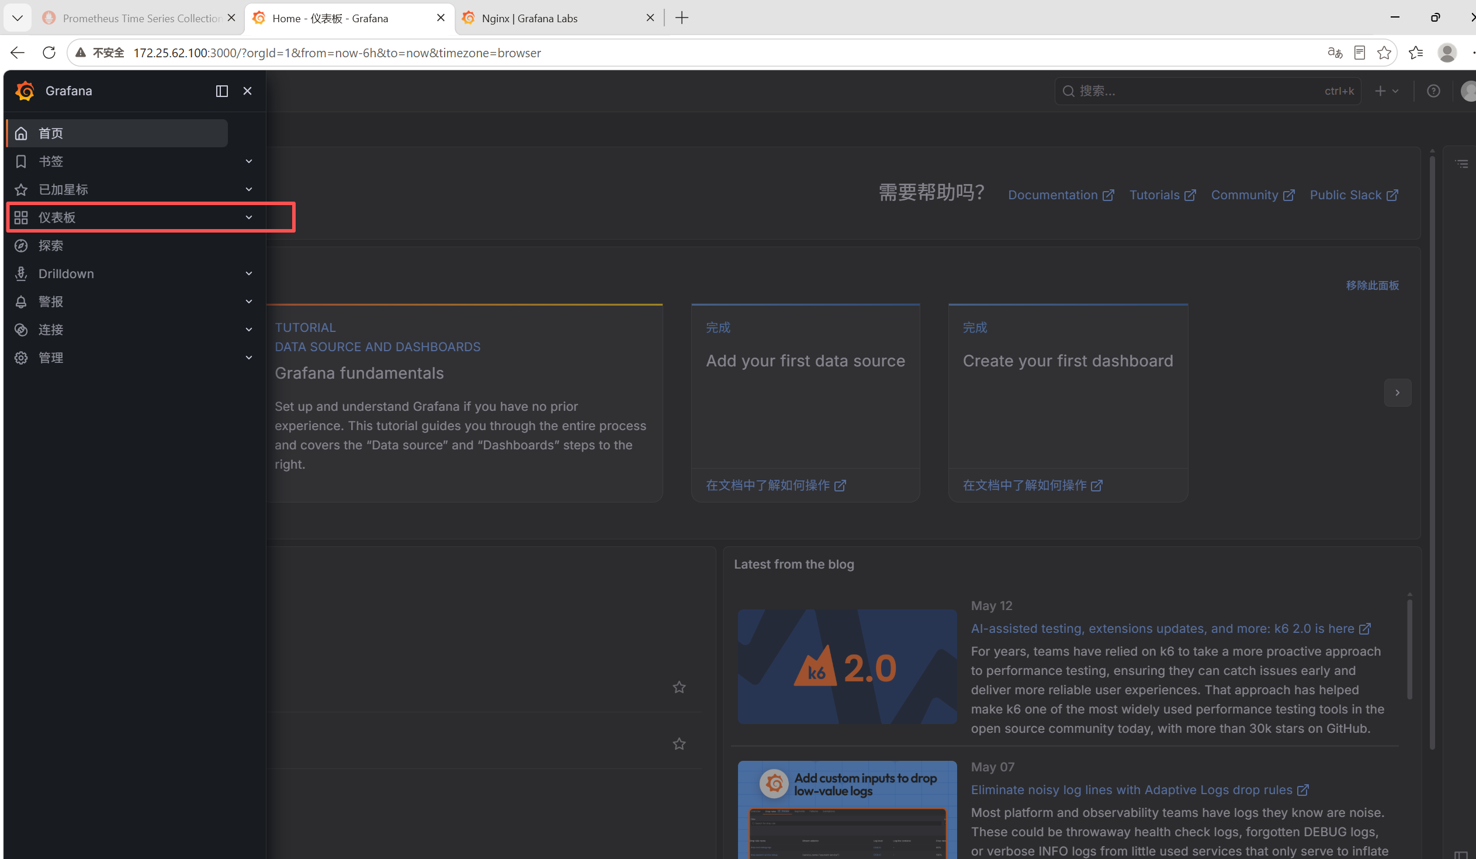Open the 管理 administration menu item
Screen dimensions: 1476x859
(50, 358)
